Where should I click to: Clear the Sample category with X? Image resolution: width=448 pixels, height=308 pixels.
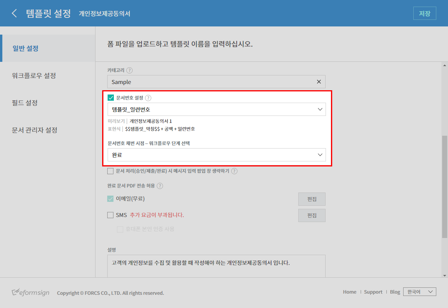(x=319, y=82)
